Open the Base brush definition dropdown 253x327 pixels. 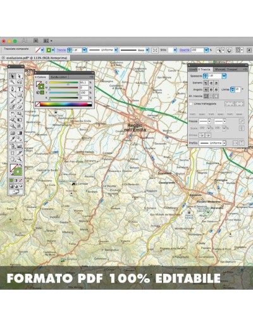click(x=147, y=50)
